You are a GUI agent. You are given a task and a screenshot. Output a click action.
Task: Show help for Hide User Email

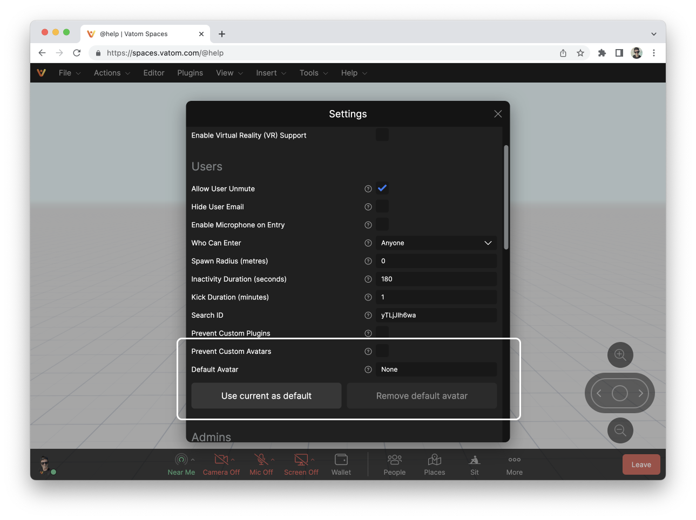coord(368,207)
